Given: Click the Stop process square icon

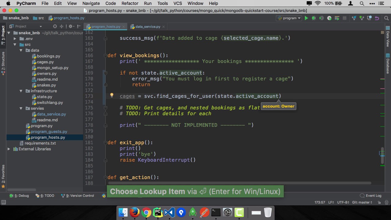Looking at the screenshot, I should [x=345, y=18].
